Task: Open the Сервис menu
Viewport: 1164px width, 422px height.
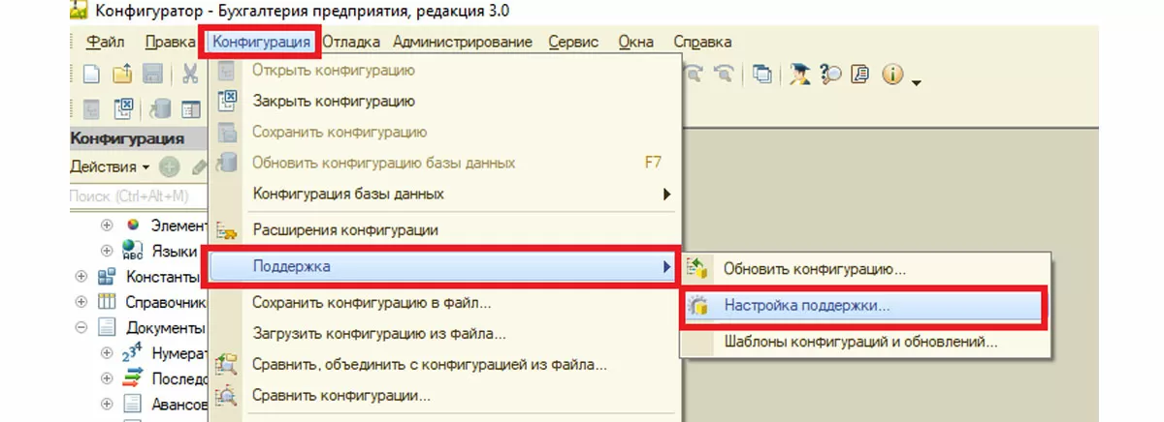Action: pos(573,42)
